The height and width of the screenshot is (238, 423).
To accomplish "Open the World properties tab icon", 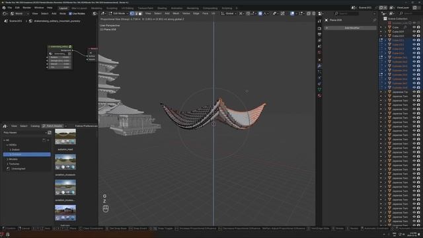I will click(x=319, y=52).
